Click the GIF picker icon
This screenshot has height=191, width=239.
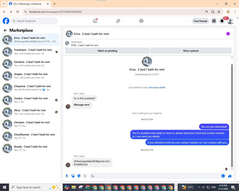click(85, 176)
